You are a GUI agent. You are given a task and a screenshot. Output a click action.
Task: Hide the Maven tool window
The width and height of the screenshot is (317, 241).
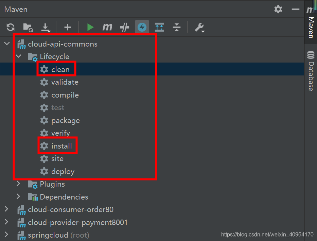point(295,9)
